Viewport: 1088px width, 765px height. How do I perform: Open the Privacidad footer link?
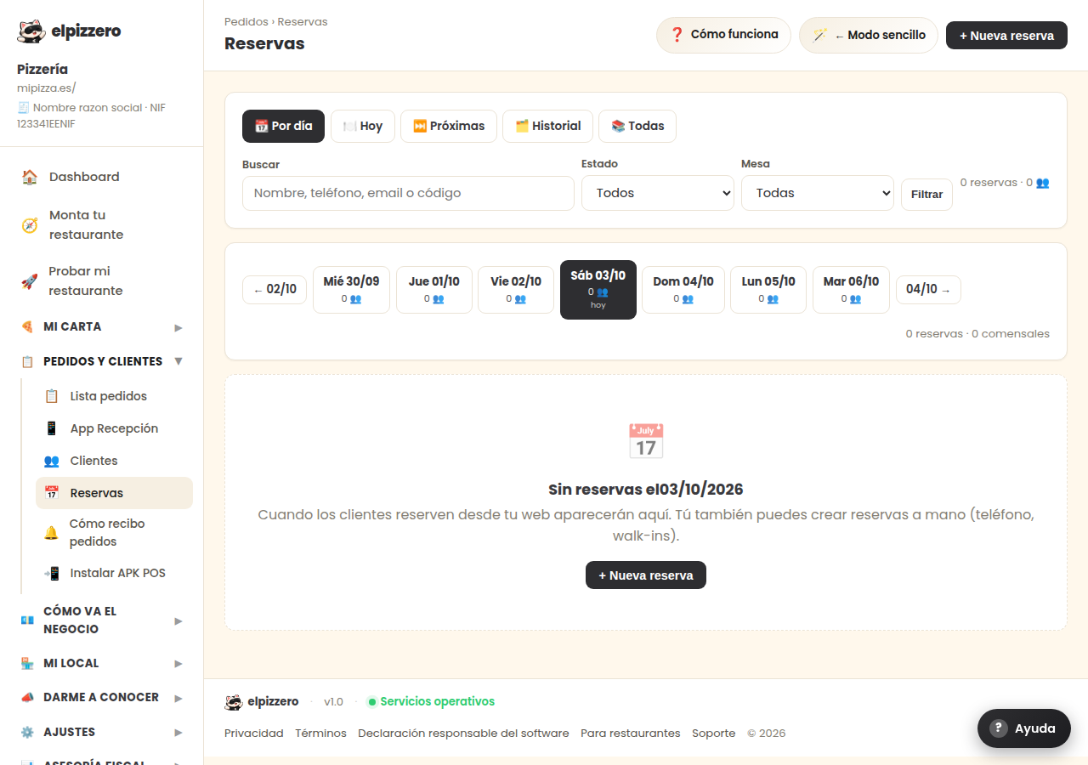[x=254, y=734]
